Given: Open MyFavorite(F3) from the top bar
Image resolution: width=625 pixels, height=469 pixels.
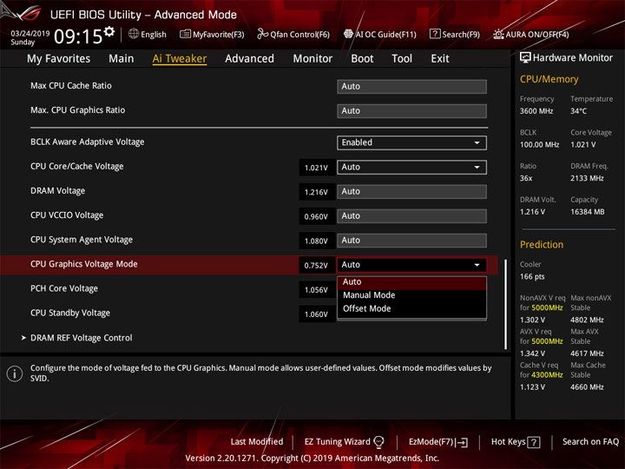Looking at the screenshot, I should [212, 34].
